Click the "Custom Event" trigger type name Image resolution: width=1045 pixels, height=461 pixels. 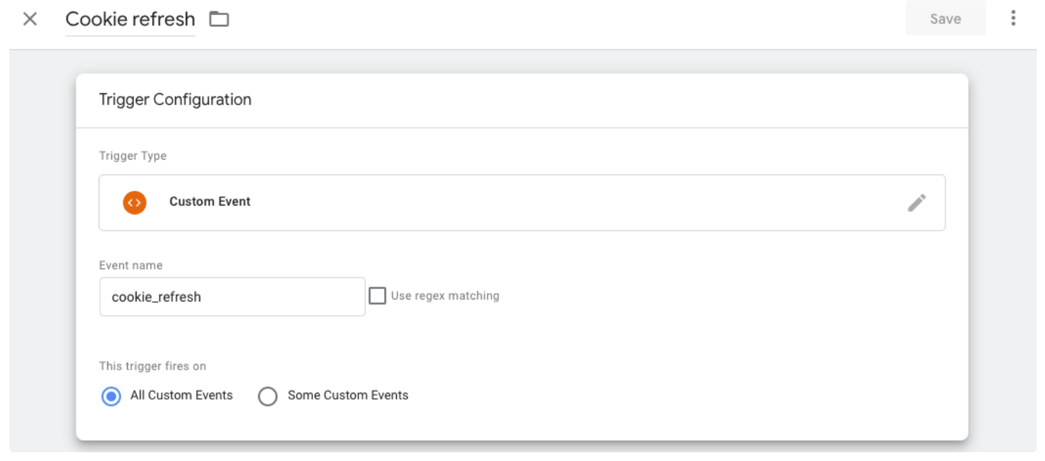click(210, 202)
